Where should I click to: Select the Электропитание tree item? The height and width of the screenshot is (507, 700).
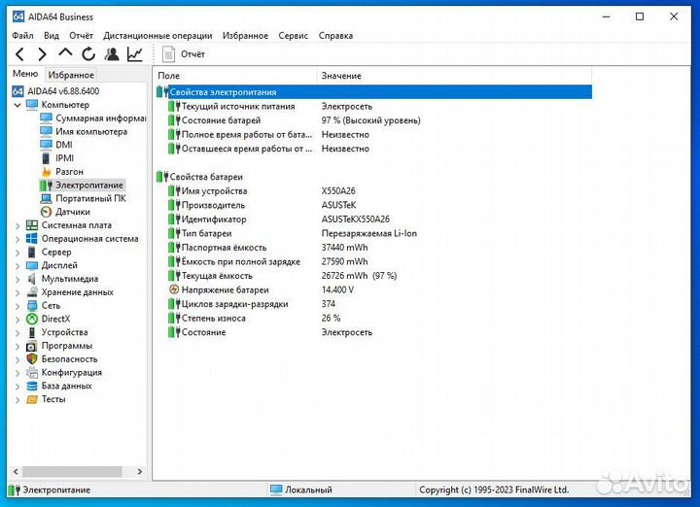(x=88, y=185)
